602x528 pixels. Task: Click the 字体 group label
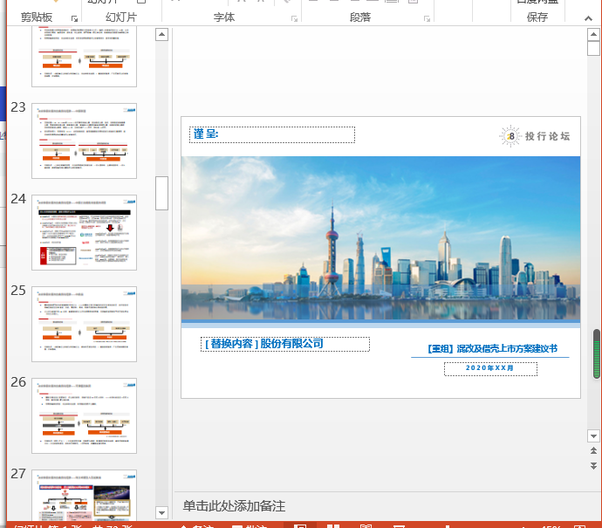click(x=224, y=17)
